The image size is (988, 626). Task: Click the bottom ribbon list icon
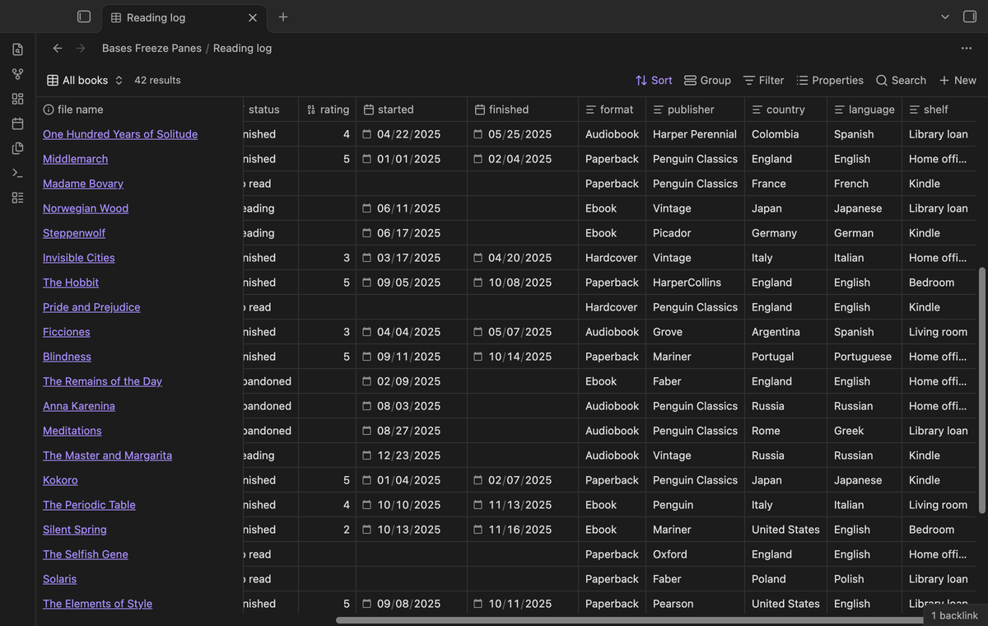[x=17, y=198]
